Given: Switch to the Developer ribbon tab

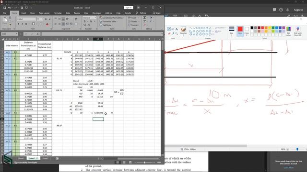Looking at the screenshot, I should coord(97,13).
